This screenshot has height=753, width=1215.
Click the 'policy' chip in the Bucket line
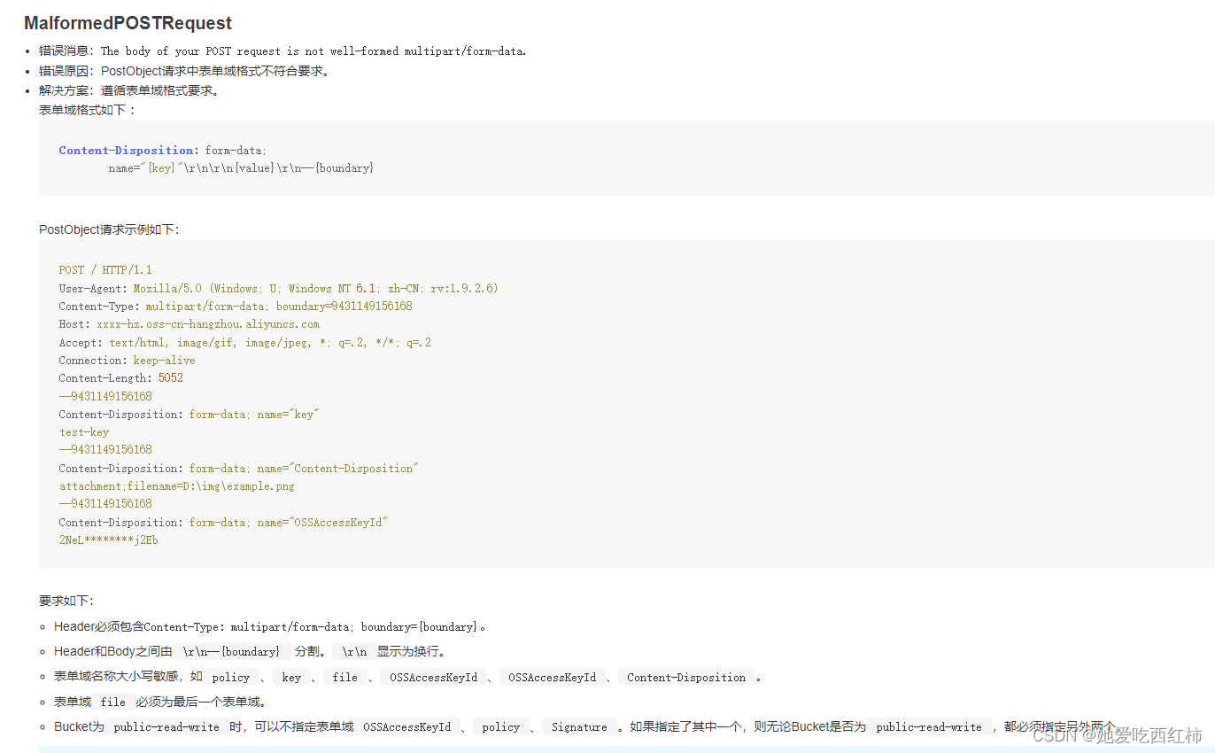point(501,726)
